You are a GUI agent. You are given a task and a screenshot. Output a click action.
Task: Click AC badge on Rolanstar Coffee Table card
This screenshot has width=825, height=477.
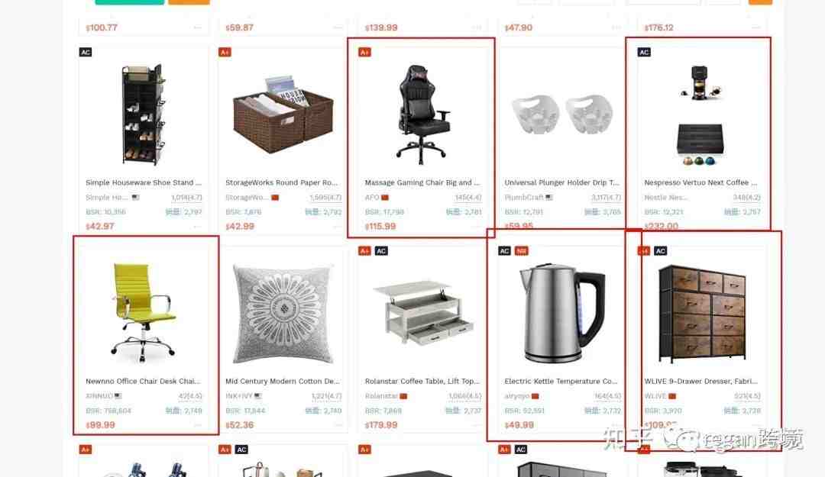381,251
